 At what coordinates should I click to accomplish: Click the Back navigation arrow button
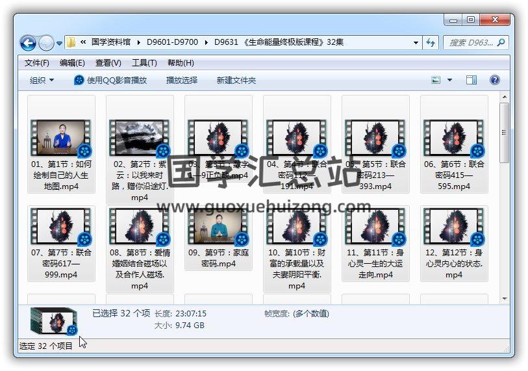click(x=28, y=43)
